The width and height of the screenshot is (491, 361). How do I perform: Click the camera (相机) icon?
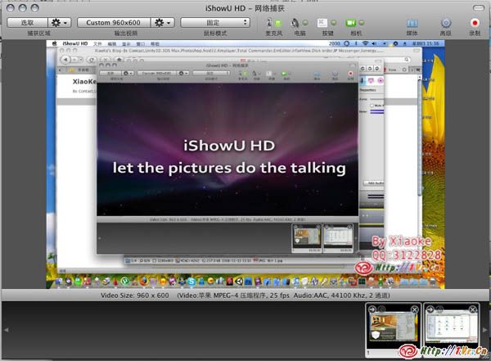pos(350,22)
